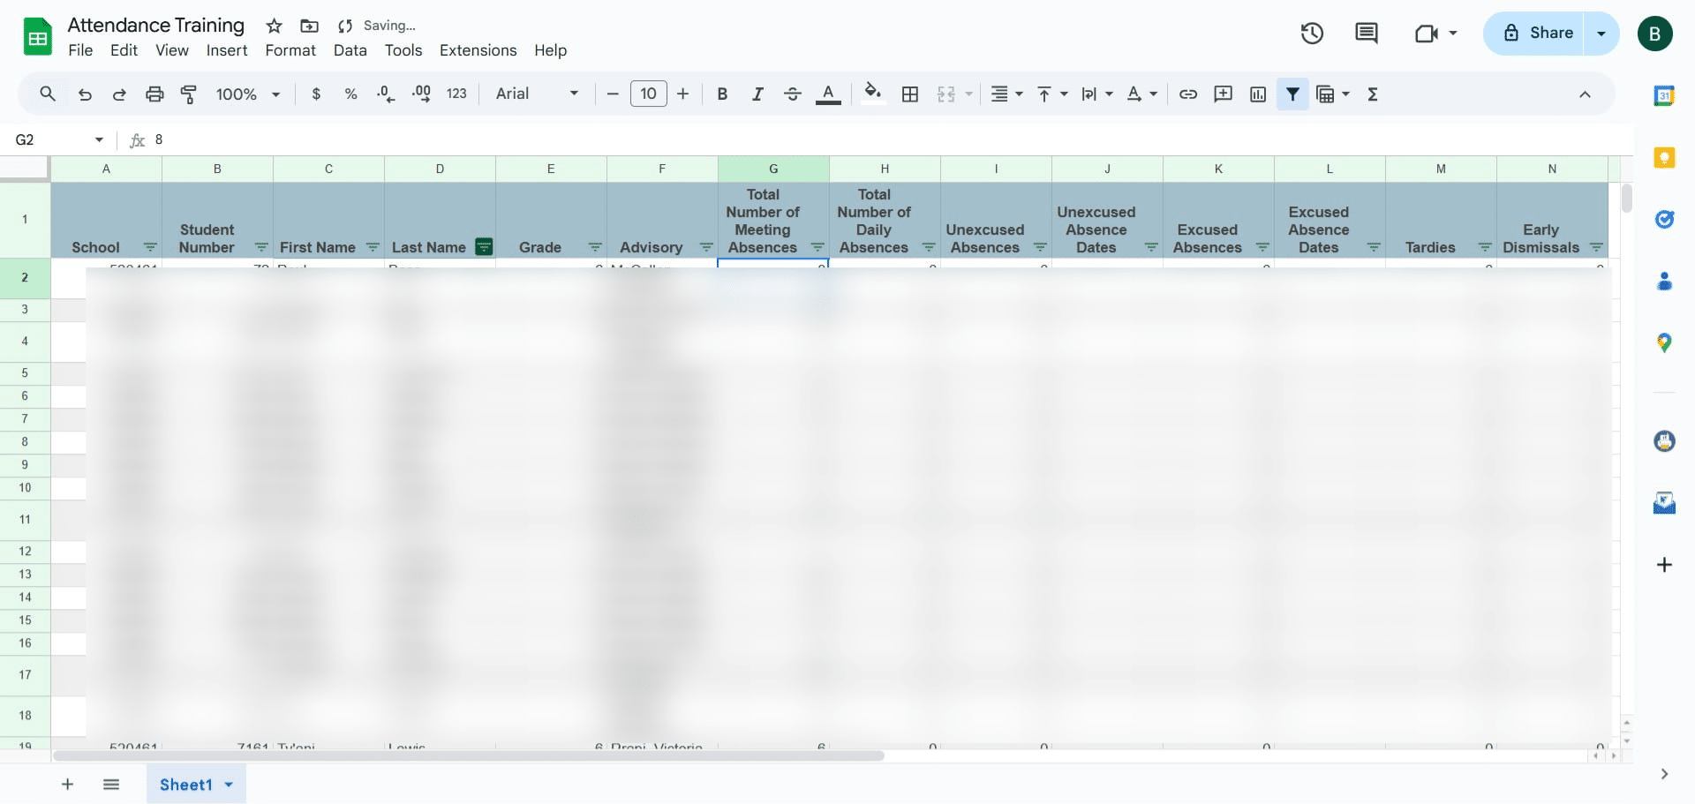Screen dimensions: 1695x804
Task: Show all sheets list
Action: coord(111,785)
